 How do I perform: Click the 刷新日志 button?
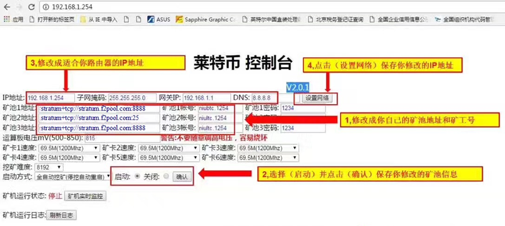pyautogui.click(x=62, y=216)
